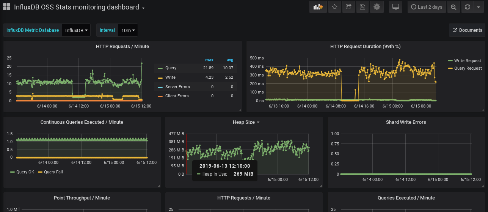Cycle view mode with monitor icon
The width and height of the screenshot is (488, 212).
tap(395, 7)
